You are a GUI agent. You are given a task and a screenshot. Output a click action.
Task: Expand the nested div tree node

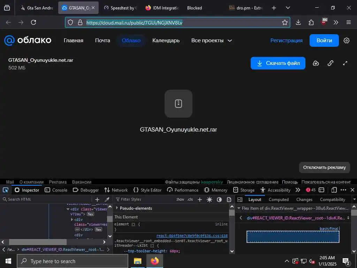click(x=72, y=219)
